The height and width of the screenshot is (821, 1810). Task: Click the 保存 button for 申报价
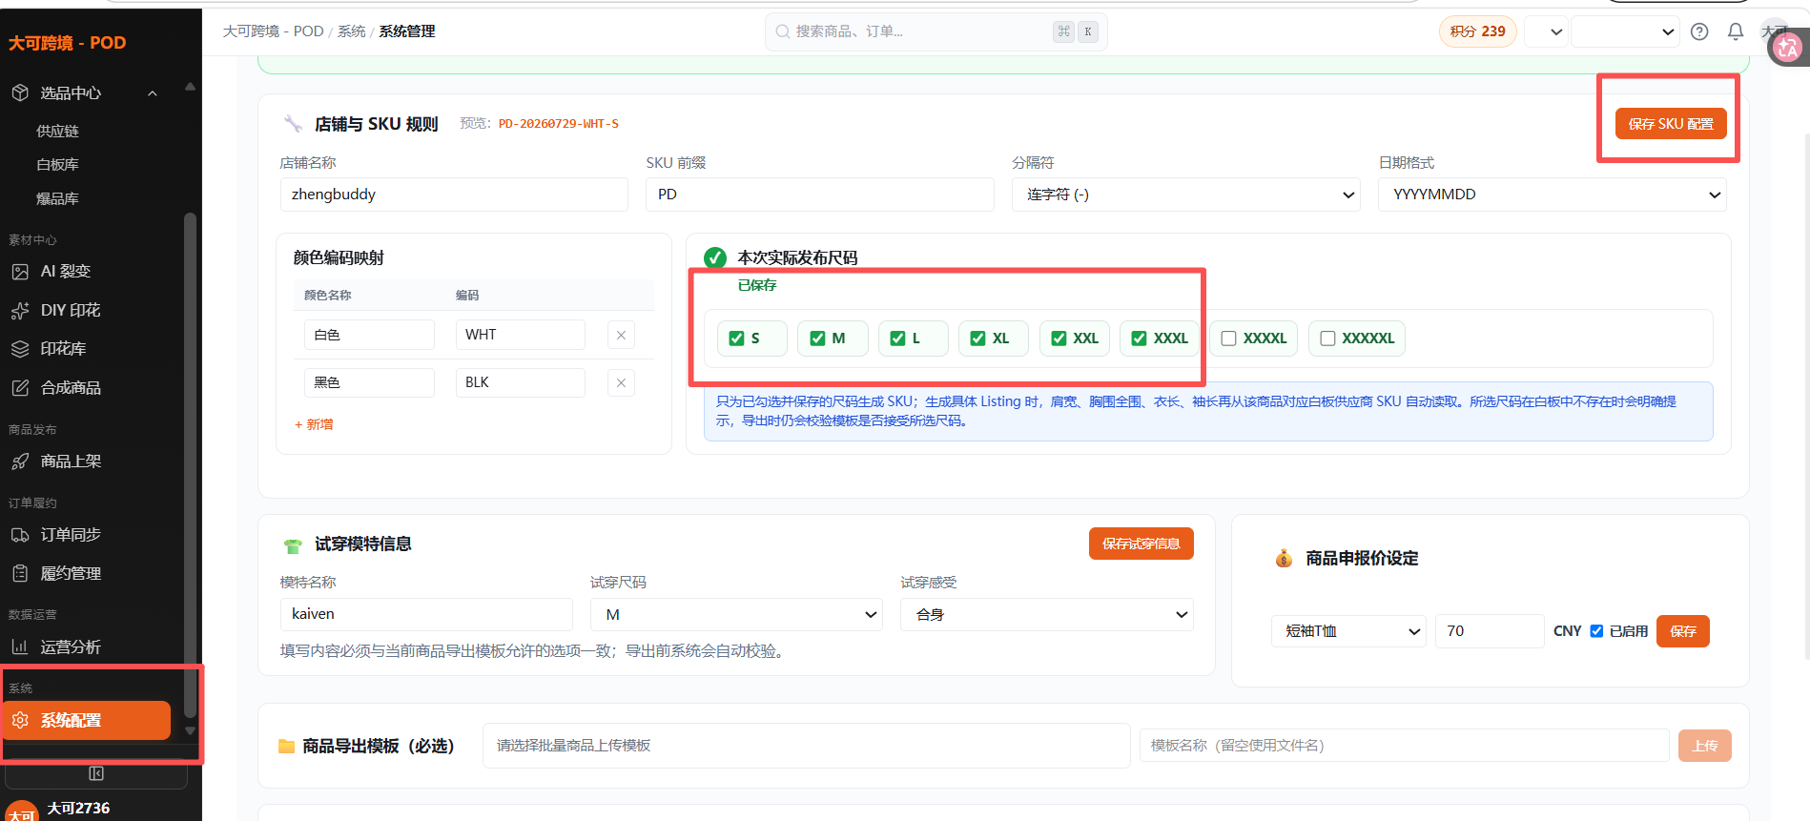(1683, 631)
